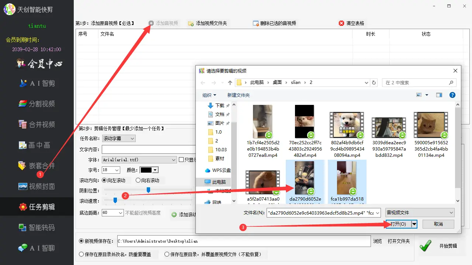Select 分割视频 in sidebar
This screenshot has height=265, width=472.
click(x=37, y=104)
